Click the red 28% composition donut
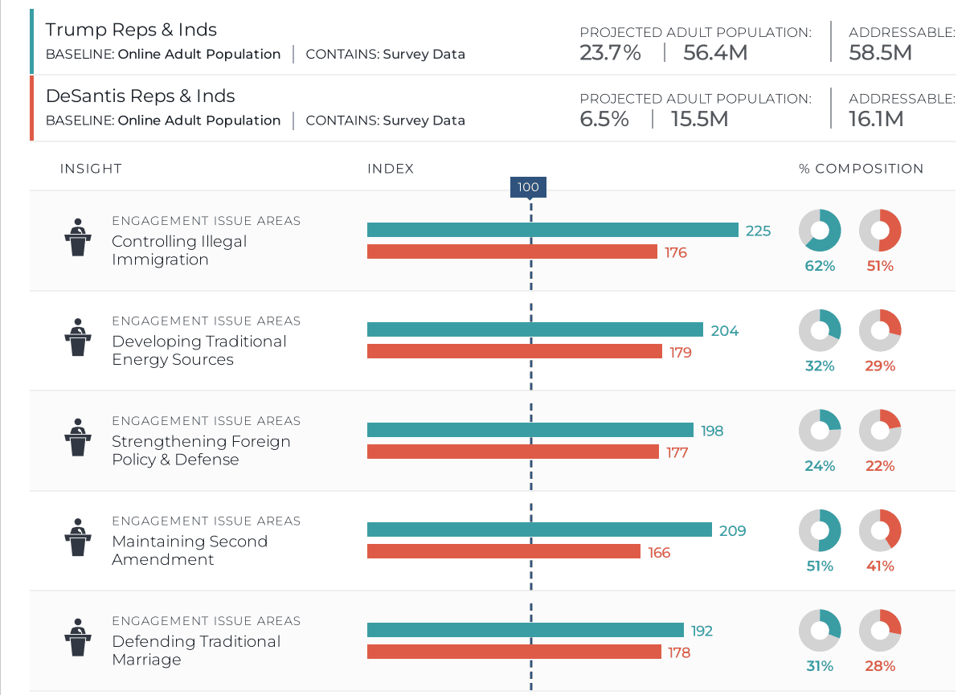 coord(880,631)
